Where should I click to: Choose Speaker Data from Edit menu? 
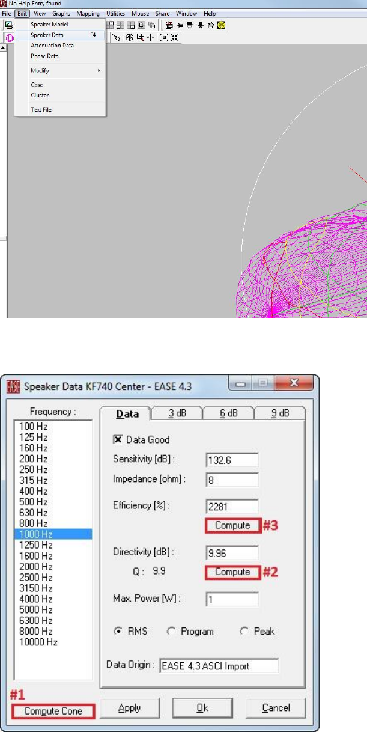click(60, 35)
